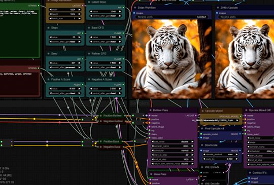Click the scale_by slider in Downscale node
The image size is (274, 185).
(x=221, y=159)
